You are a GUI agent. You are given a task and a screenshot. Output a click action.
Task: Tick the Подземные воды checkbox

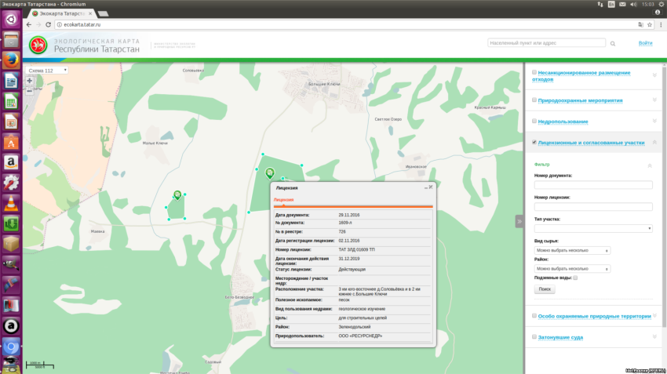575,278
